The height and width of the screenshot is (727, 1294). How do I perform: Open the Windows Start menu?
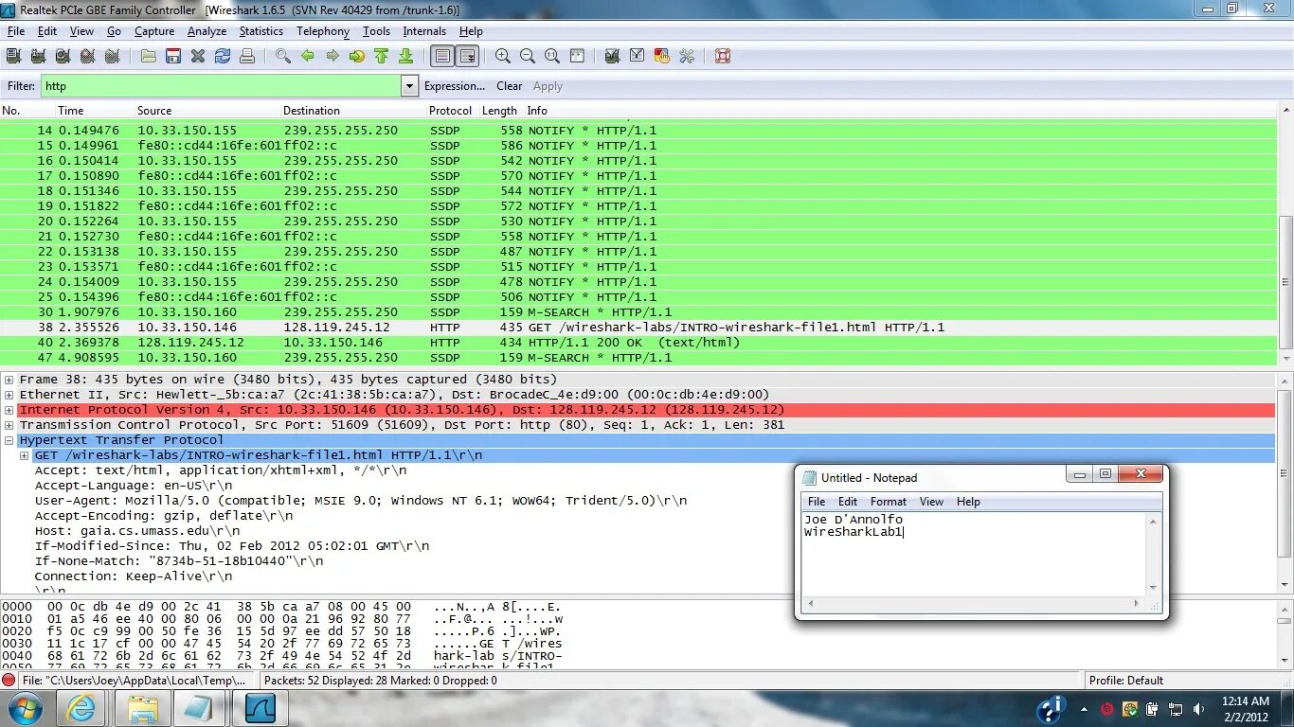tap(26, 708)
